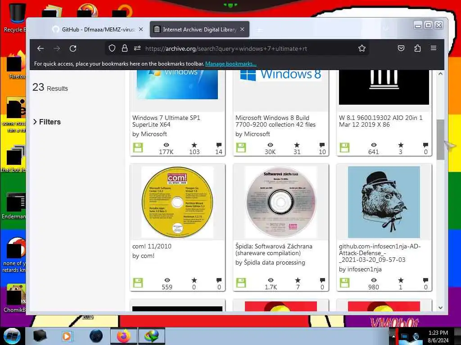Click reviews bubble showing 14
This screenshot has width=461, height=345.
click(219, 145)
